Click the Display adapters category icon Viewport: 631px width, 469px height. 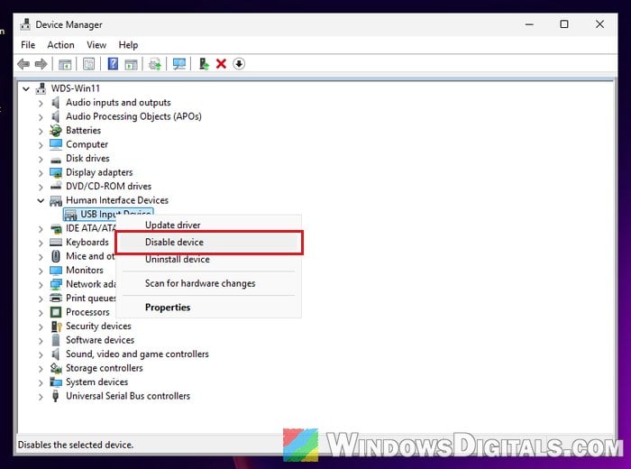56,172
